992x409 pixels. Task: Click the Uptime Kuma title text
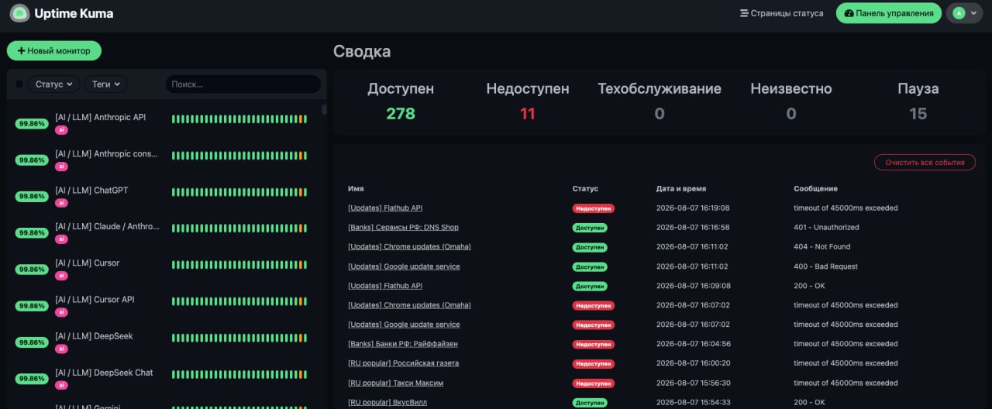click(x=74, y=13)
